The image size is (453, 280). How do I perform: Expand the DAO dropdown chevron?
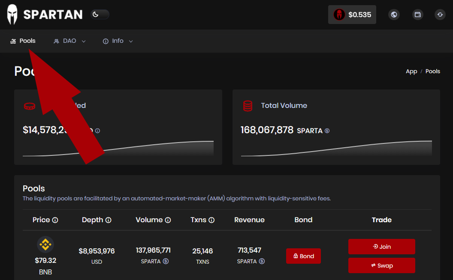[x=84, y=41]
